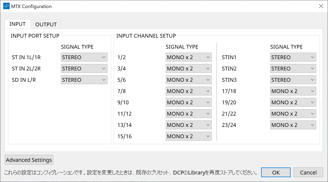Viewport: 328px width, 182px height.
Task: Cancel the MTX Configuration dialog
Action: point(308,172)
